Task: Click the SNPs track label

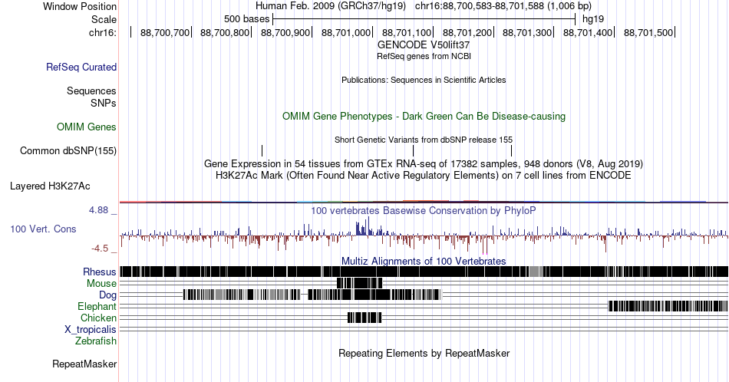Action: 104,103
